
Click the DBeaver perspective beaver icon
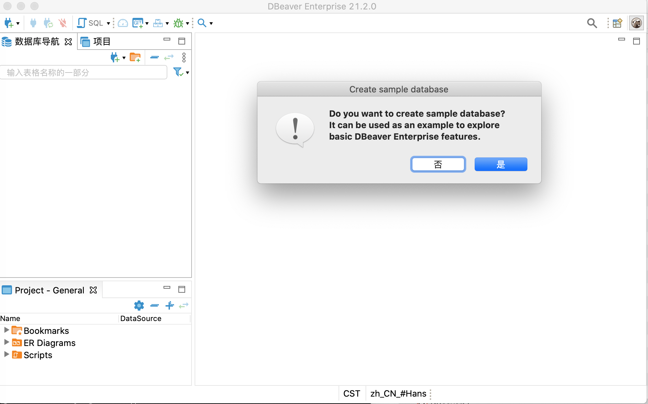tap(637, 23)
